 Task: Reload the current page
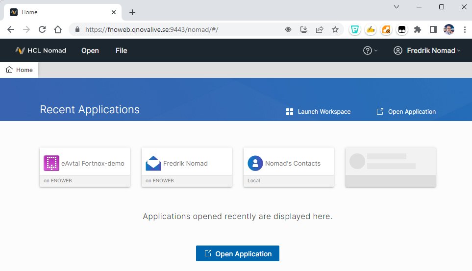tap(42, 29)
